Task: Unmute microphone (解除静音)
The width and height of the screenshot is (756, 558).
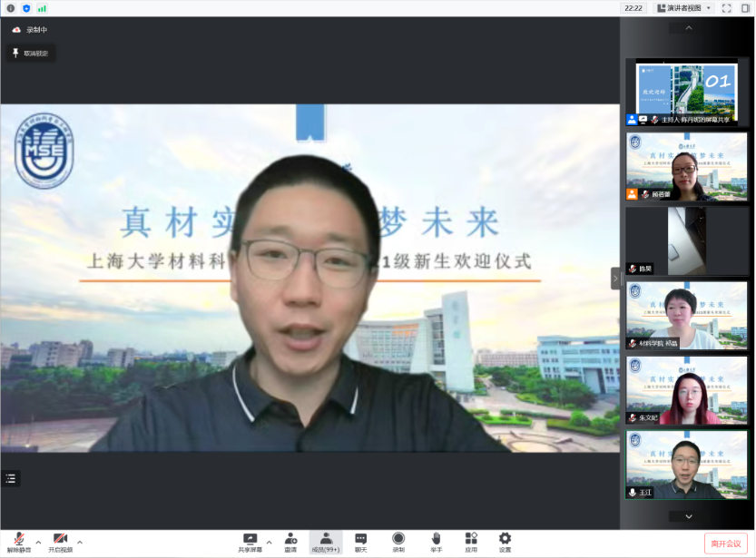Action: (18, 539)
